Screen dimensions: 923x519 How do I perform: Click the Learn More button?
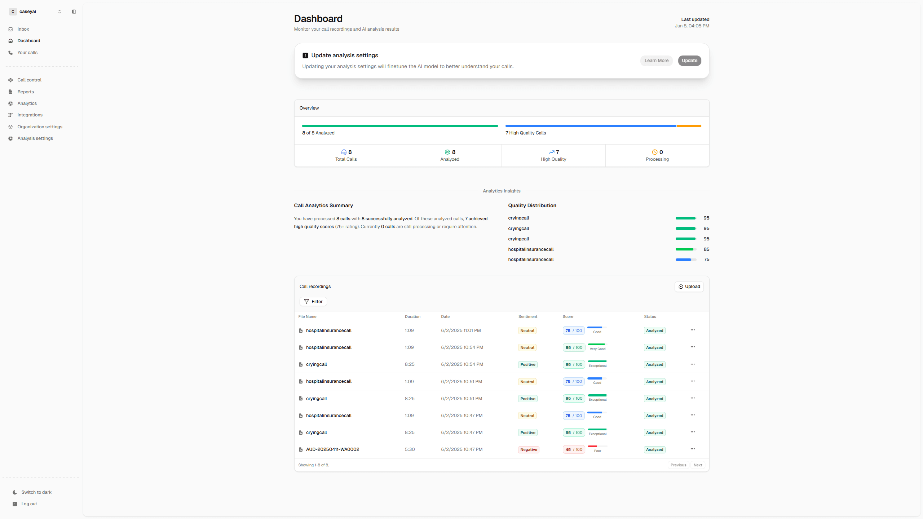(x=656, y=61)
